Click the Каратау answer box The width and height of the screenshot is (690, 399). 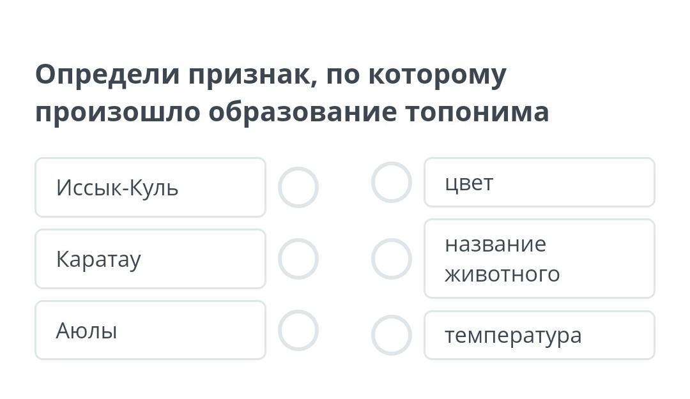coord(150,259)
